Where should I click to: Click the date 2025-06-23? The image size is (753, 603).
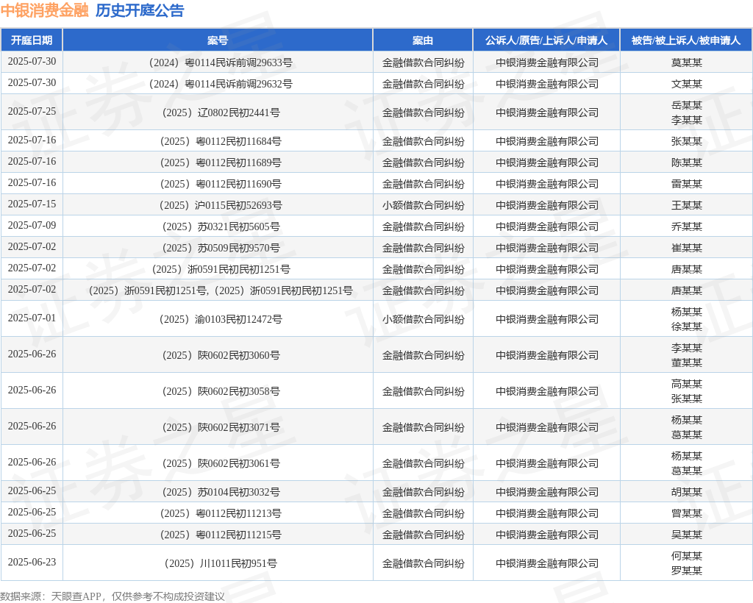coord(32,563)
